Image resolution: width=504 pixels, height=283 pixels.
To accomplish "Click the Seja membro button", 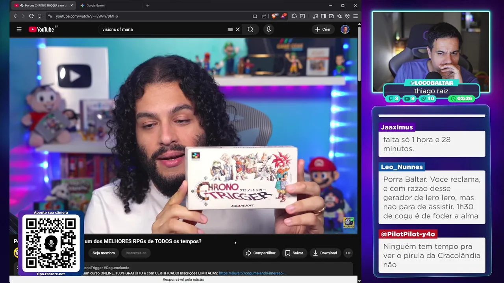I will pyautogui.click(x=104, y=253).
